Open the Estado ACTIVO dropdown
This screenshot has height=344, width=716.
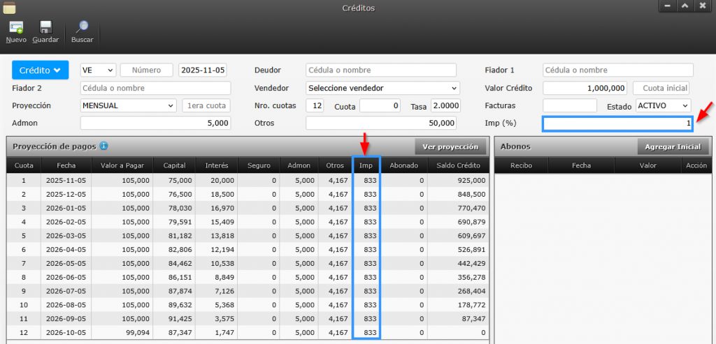click(663, 105)
